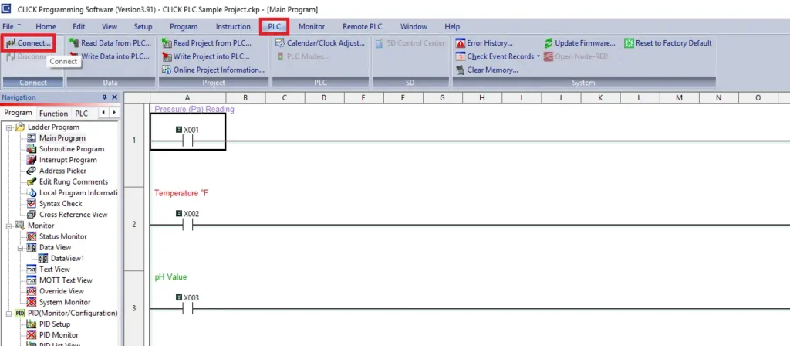The width and height of the screenshot is (790, 346).
Task: Click rung number 2 header
Action: [133, 224]
